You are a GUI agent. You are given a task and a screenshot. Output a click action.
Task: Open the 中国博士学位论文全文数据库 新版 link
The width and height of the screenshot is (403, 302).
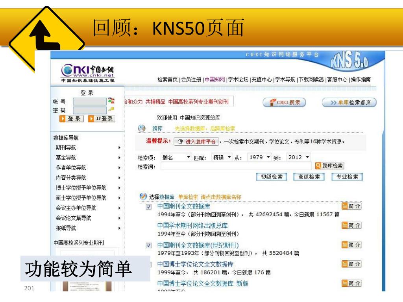coord(203,284)
